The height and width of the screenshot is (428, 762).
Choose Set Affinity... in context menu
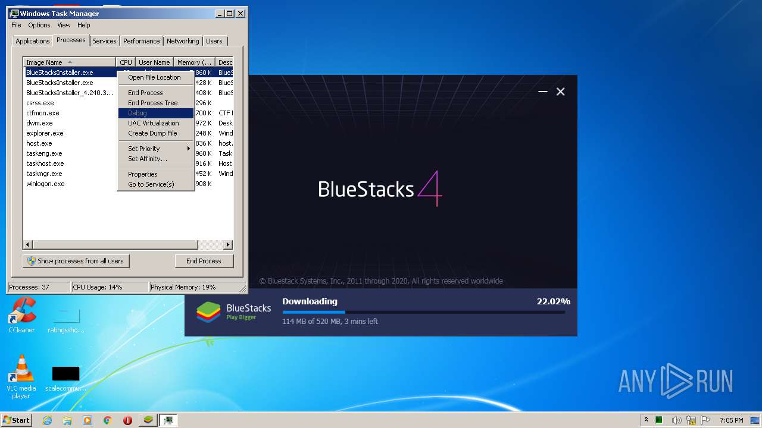[155, 159]
